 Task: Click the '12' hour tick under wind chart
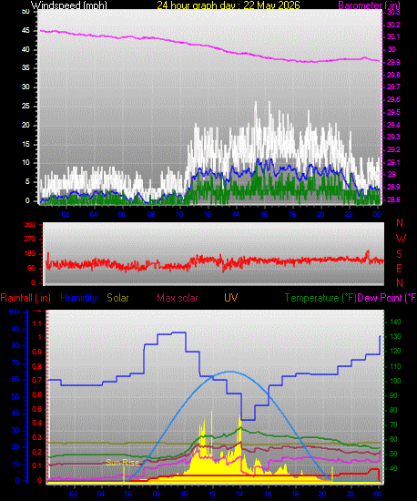(x=208, y=214)
